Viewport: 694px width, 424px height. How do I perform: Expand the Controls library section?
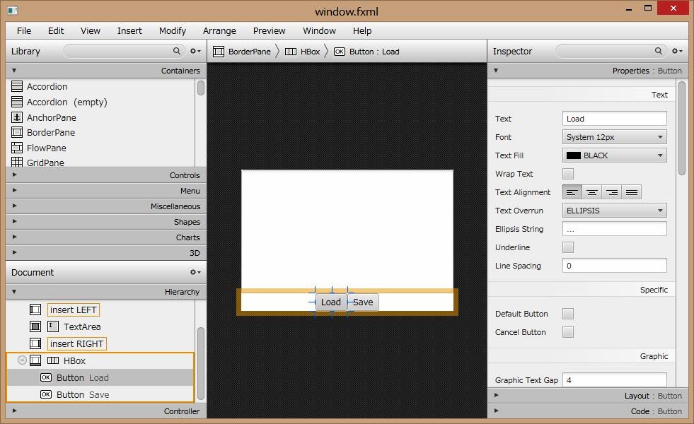point(106,175)
